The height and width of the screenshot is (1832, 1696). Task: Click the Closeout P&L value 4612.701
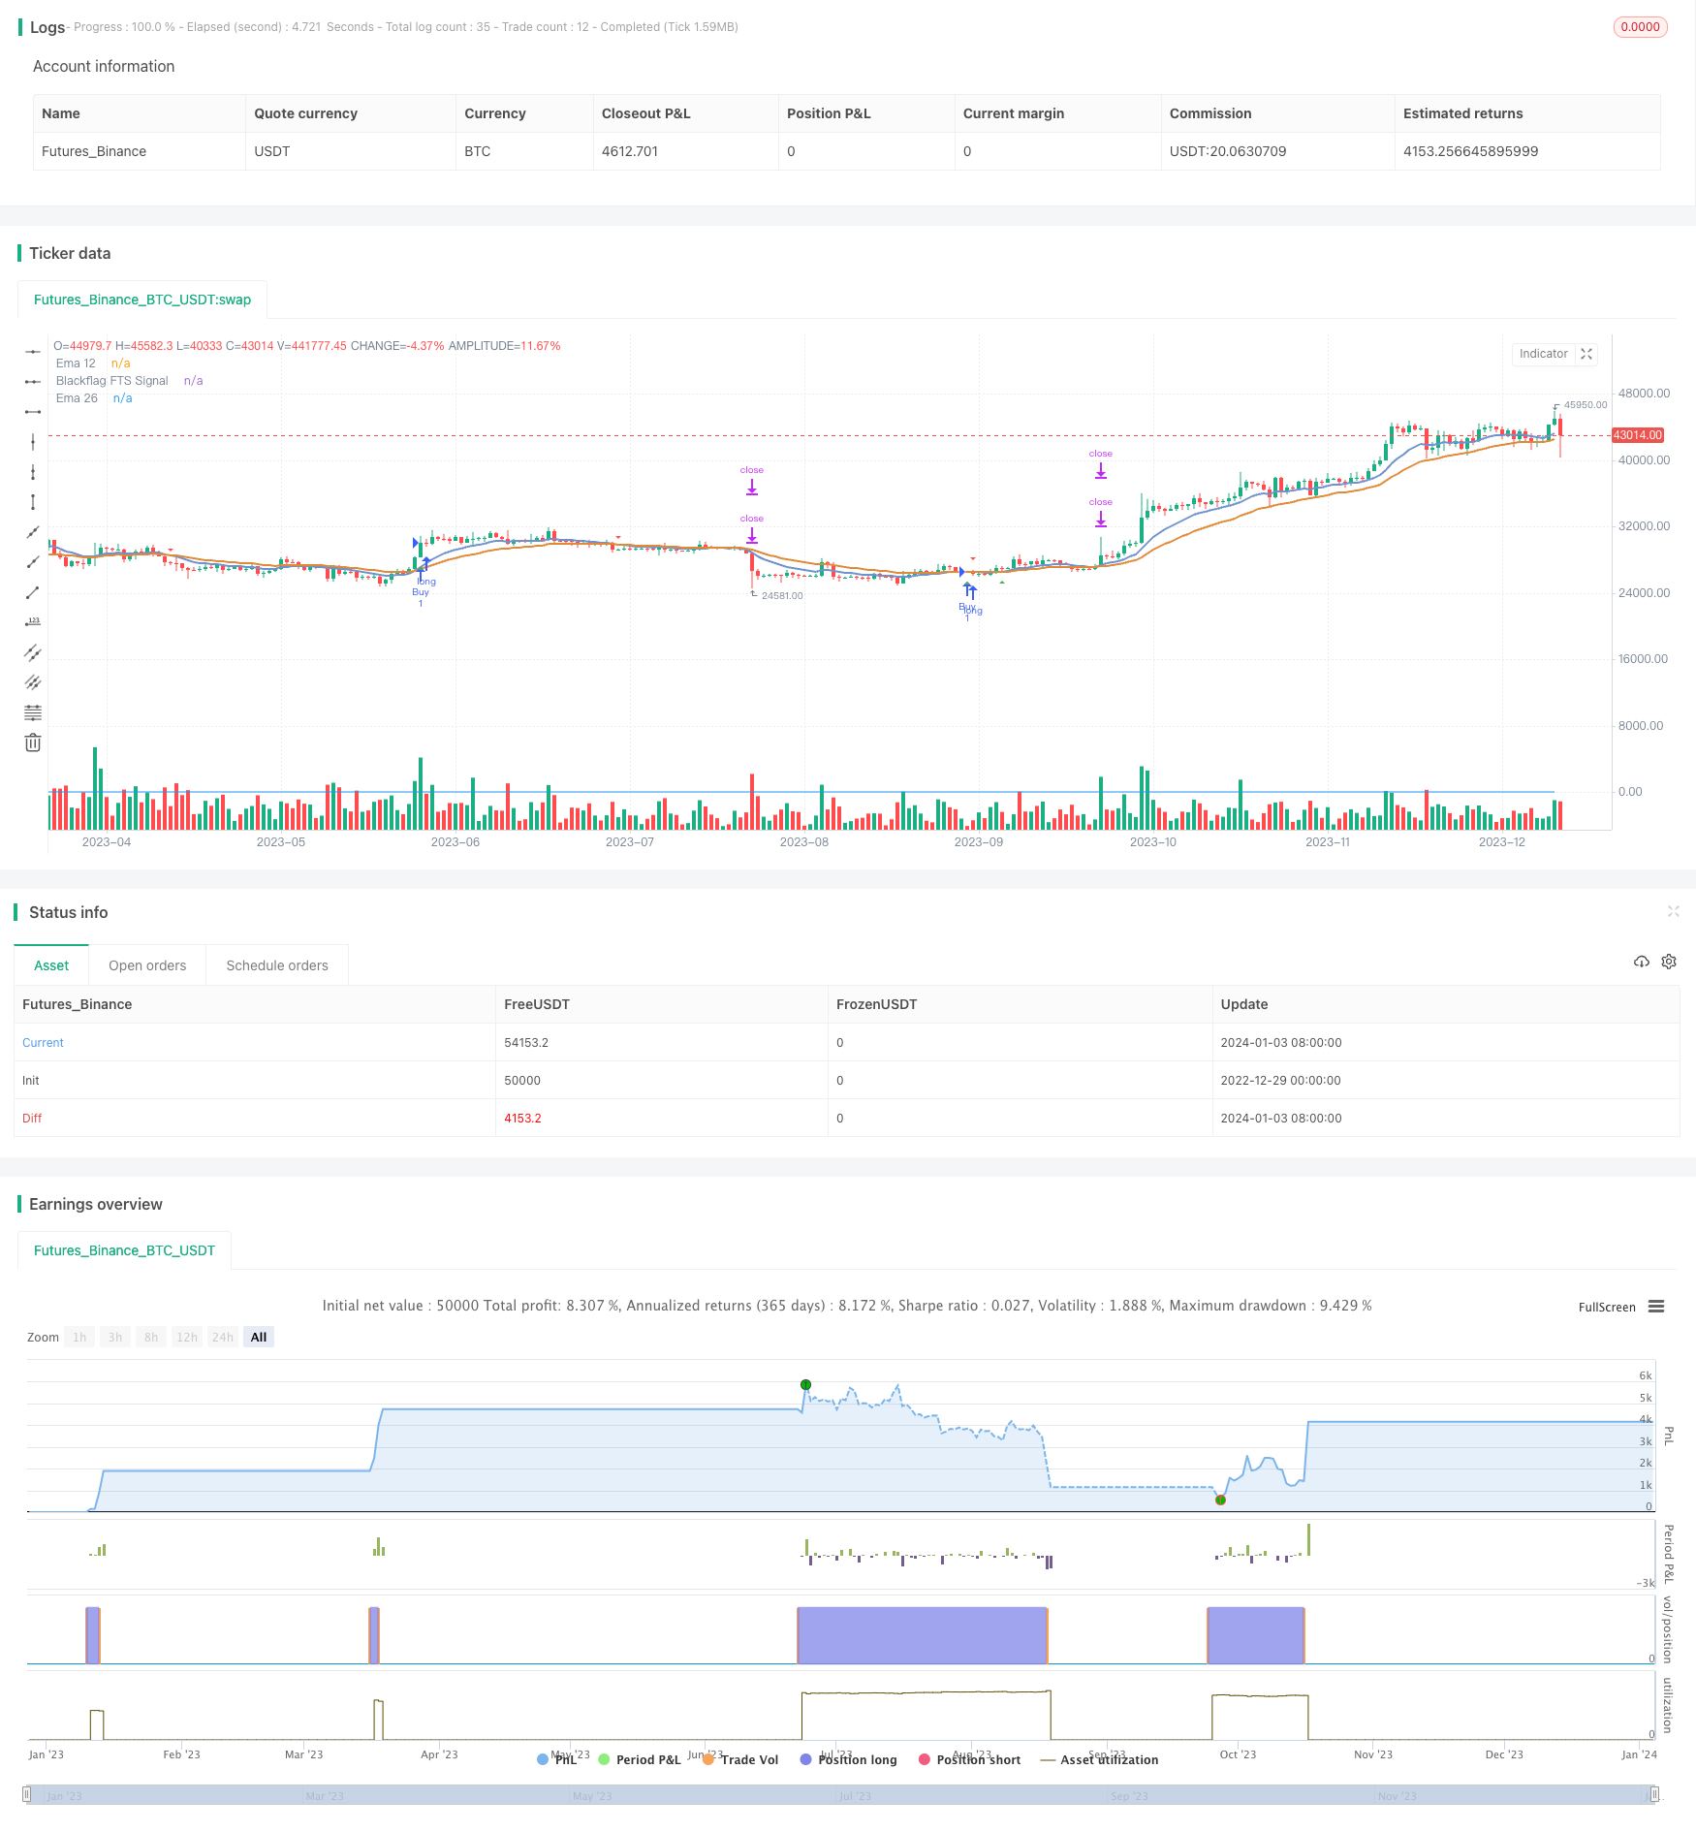[630, 151]
